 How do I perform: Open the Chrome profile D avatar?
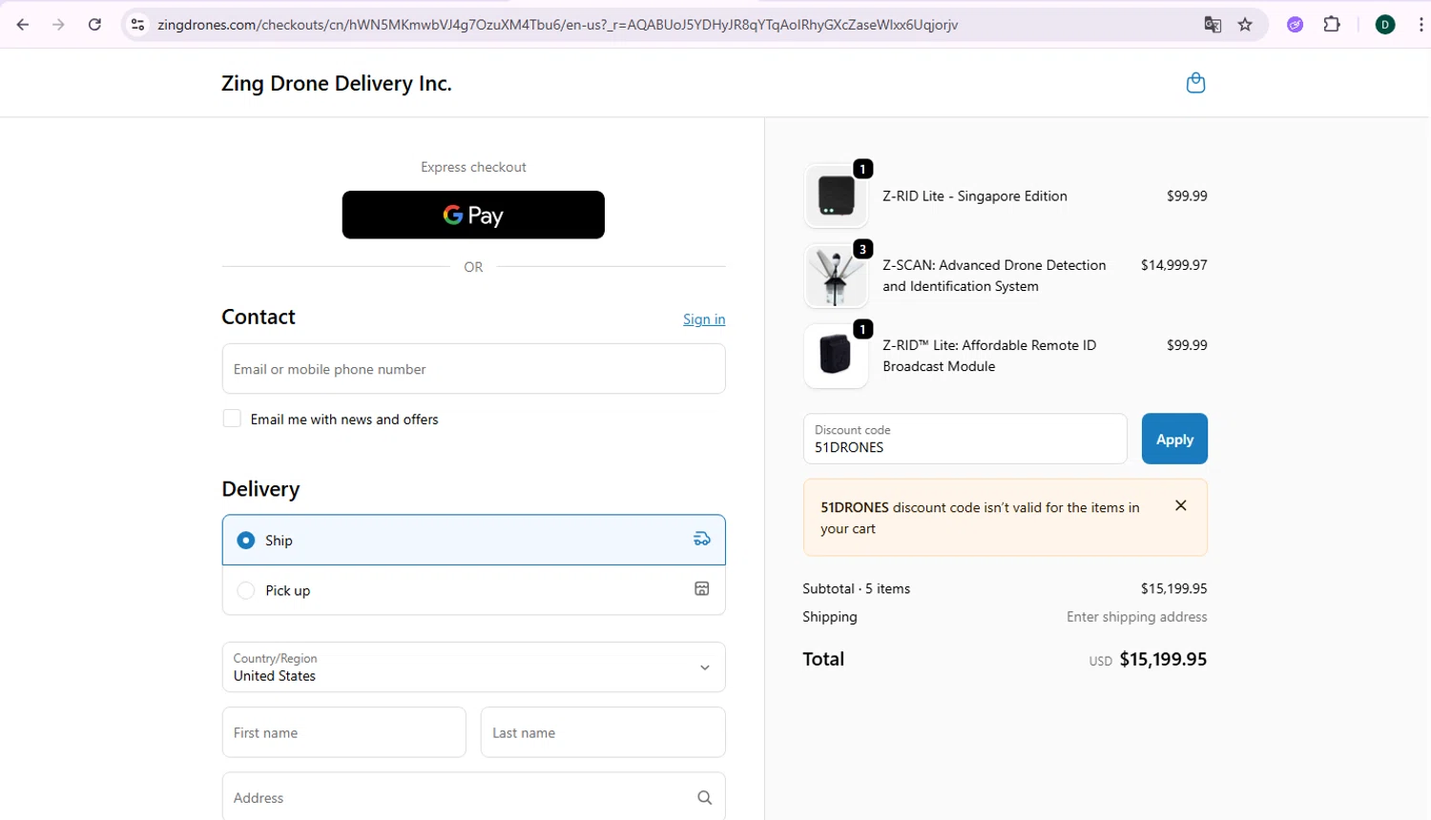[x=1385, y=25]
